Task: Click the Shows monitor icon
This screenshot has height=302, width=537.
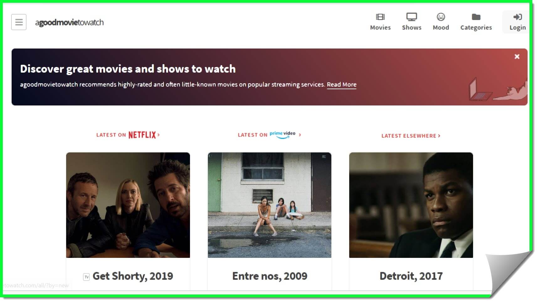Action: pyautogui.click(x=412, y=17)
